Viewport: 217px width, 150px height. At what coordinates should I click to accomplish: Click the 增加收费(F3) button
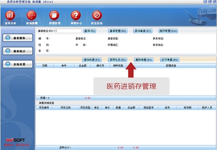92,60
